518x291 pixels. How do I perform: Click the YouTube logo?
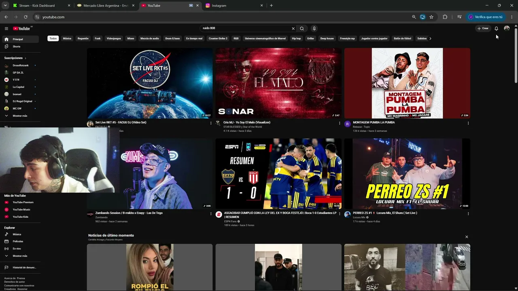(x=22, y=28)
